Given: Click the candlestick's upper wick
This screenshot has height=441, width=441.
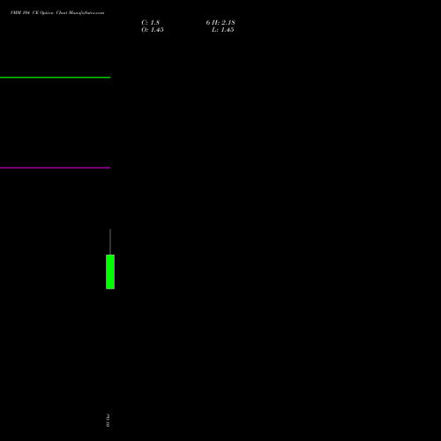Looking at the screenshot, I should tap(110, 242).
